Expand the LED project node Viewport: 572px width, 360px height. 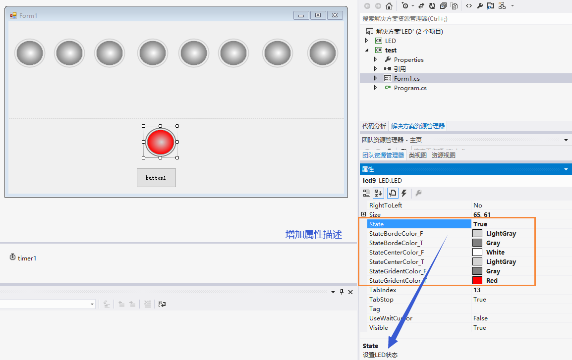coord(367,41)
